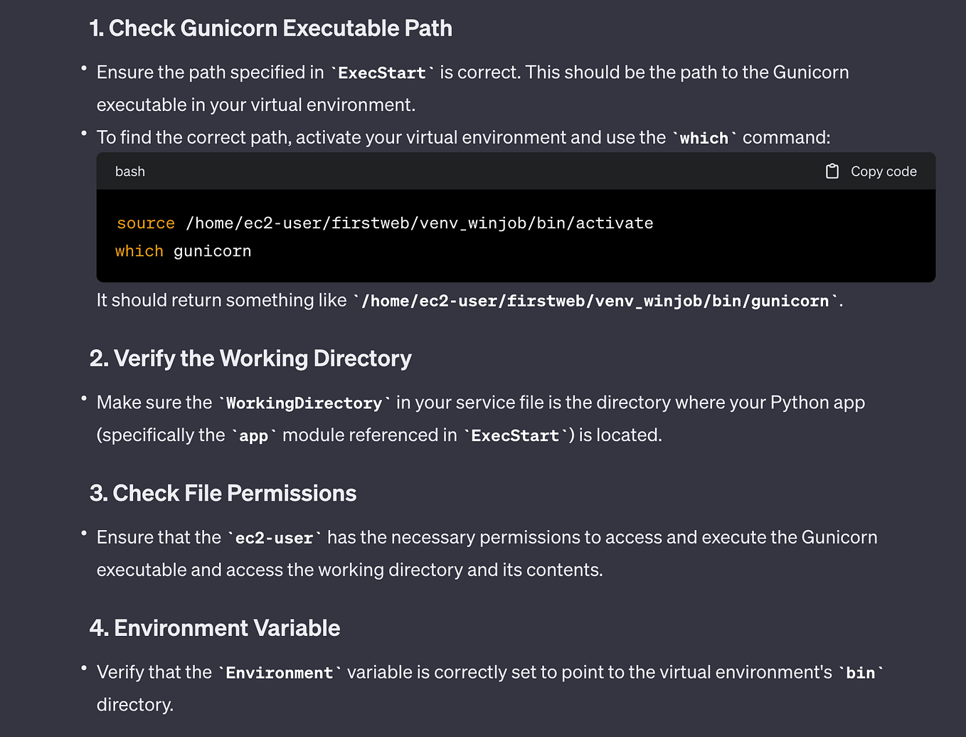The image size is (966, 737).
Task: Select the app module code snippet
Action: (x=253, y=435)
